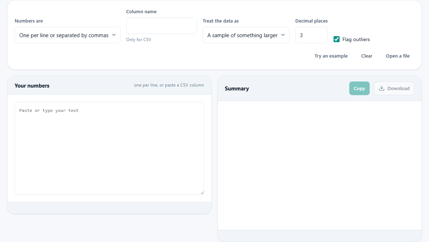Click "Open a file"

(x=398, y=56)
